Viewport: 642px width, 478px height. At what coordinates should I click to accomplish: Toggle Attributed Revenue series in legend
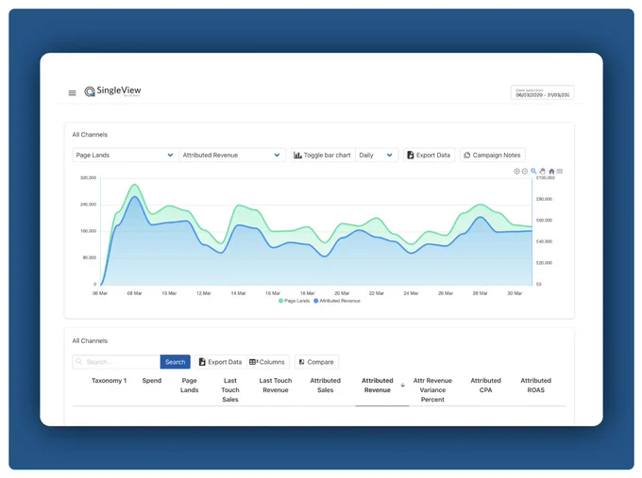coord(337,301)
